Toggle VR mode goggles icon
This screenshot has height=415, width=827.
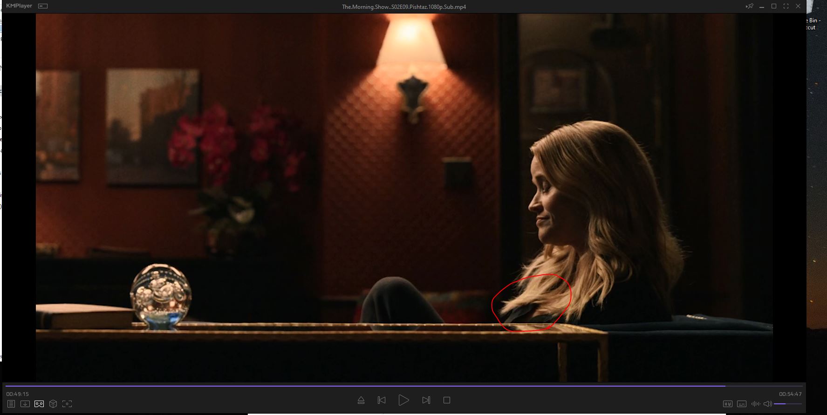[39, 404]
